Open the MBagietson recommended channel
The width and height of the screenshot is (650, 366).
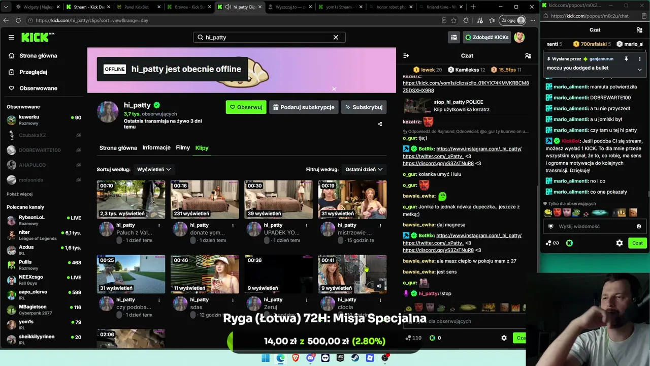[44, 310]
